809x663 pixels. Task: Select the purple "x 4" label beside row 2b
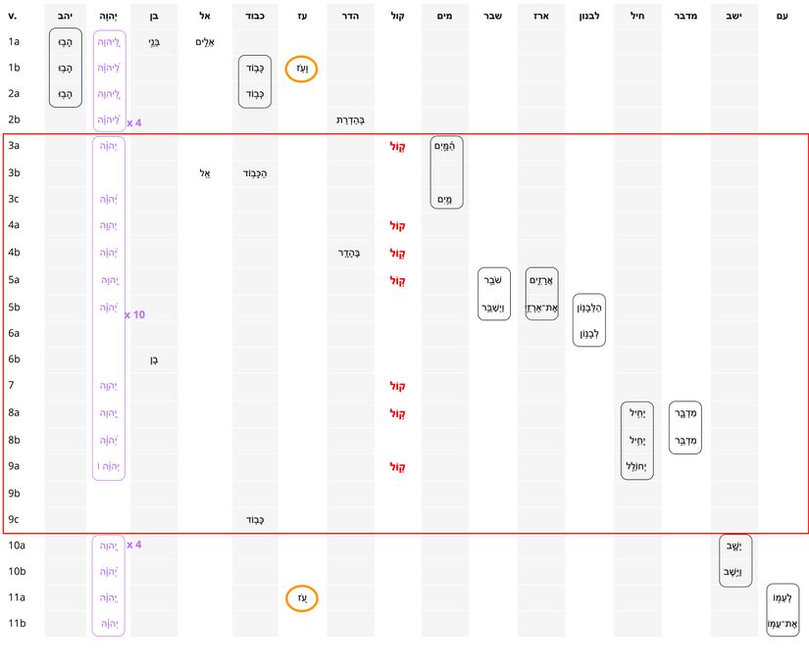(134, 122)
